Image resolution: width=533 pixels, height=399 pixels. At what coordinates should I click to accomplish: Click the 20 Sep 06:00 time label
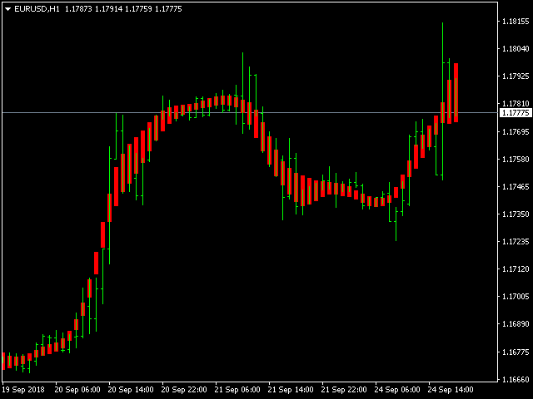tap(77, 390)
